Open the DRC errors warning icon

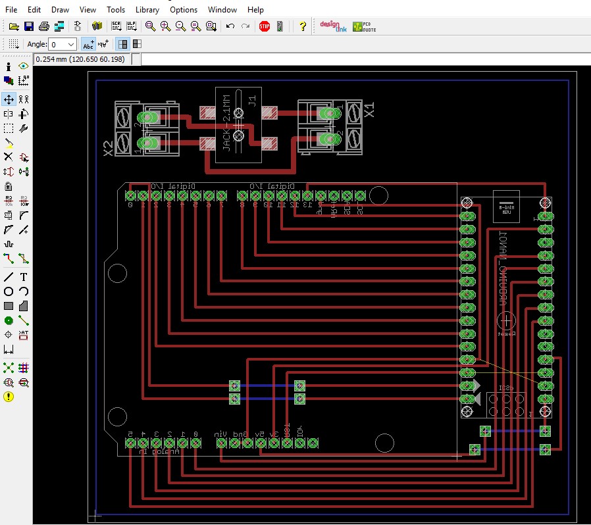pyautogui.click(x=9, y=396)
